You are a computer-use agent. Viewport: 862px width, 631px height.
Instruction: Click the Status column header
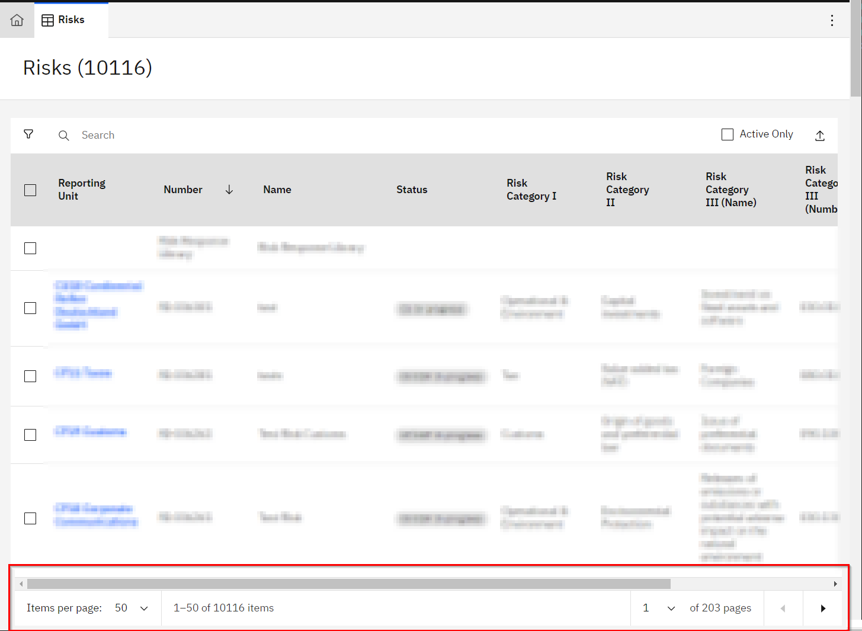412,190
